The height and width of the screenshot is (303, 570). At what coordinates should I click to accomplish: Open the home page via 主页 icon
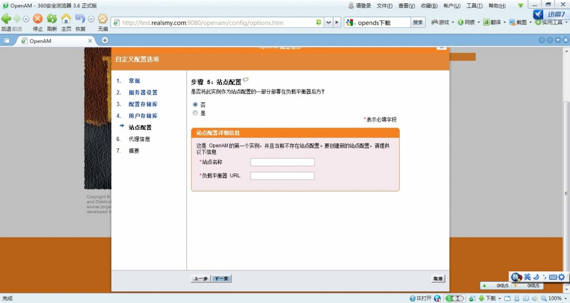click(x=66, y=18)
